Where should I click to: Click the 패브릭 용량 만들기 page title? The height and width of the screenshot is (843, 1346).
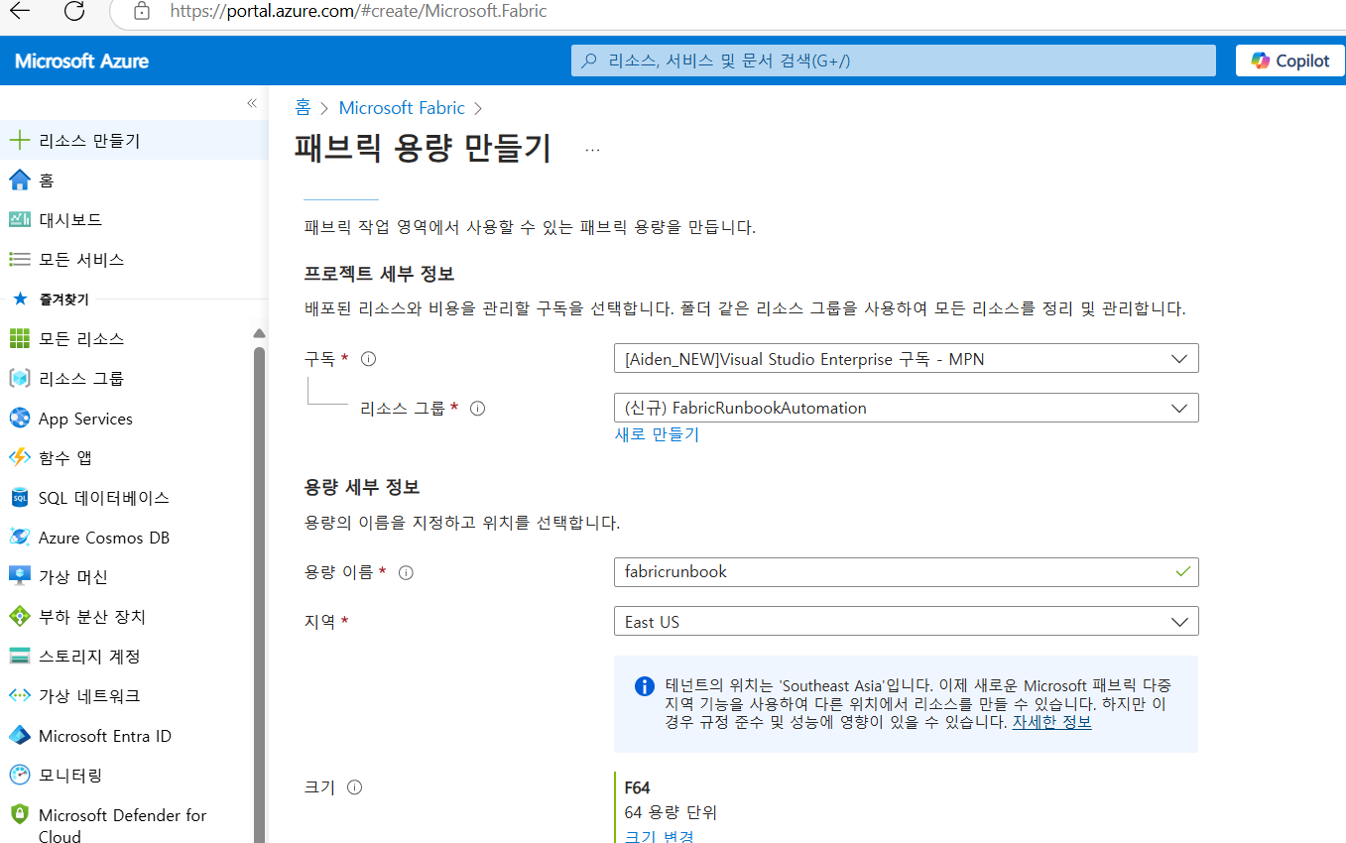[x=423, y=149]
